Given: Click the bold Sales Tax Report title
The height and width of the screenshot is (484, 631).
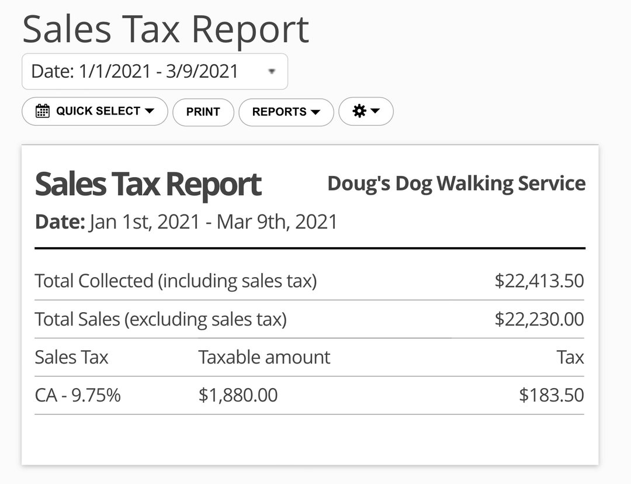Looking at the screenshot, I should [148, 184].
